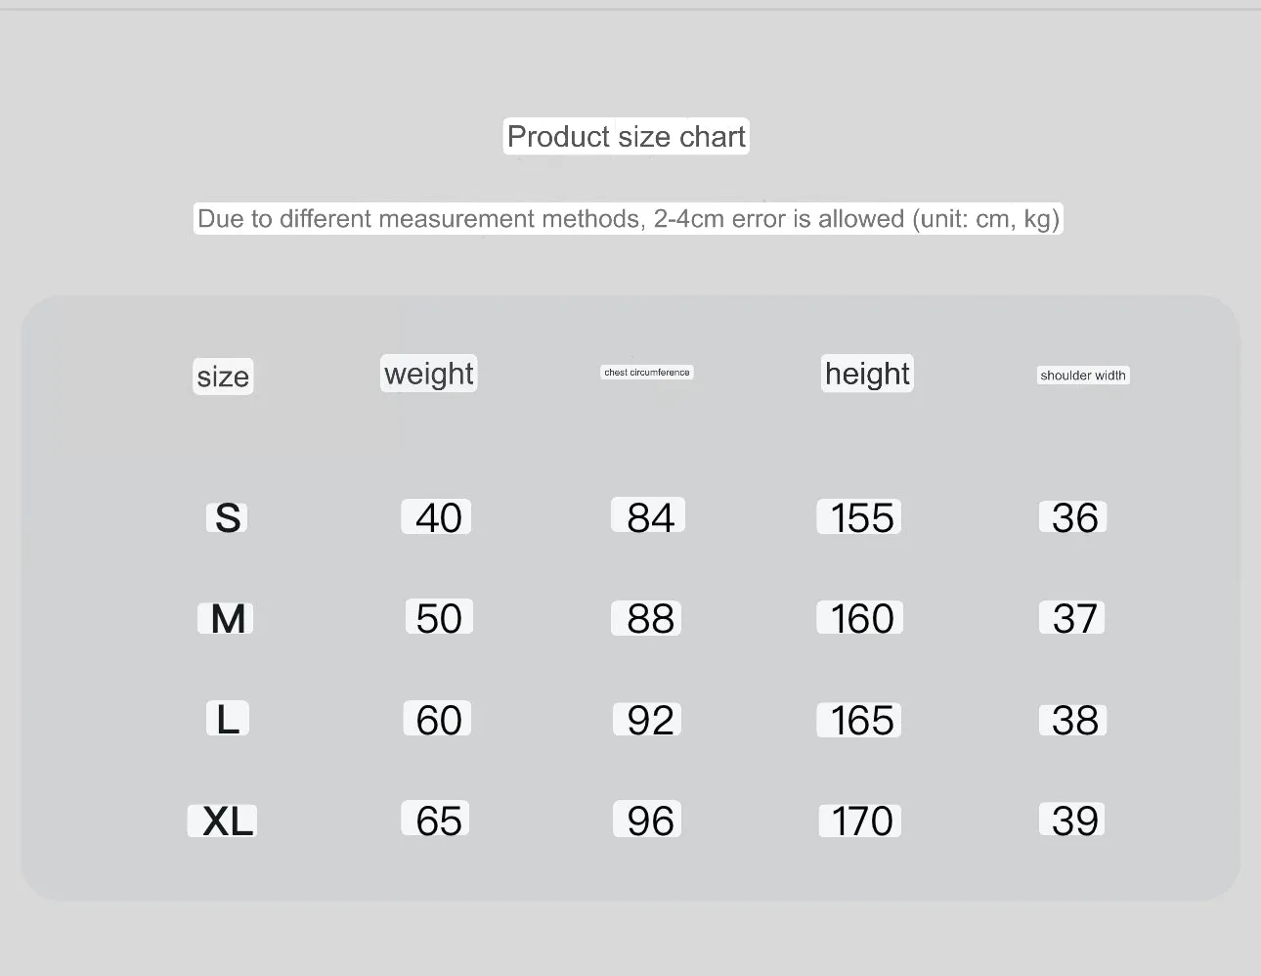Screen dimensions: 1261x976
Task: Click chest value 84 for size S
Action: pyautogui.click(x=648, y=515)
